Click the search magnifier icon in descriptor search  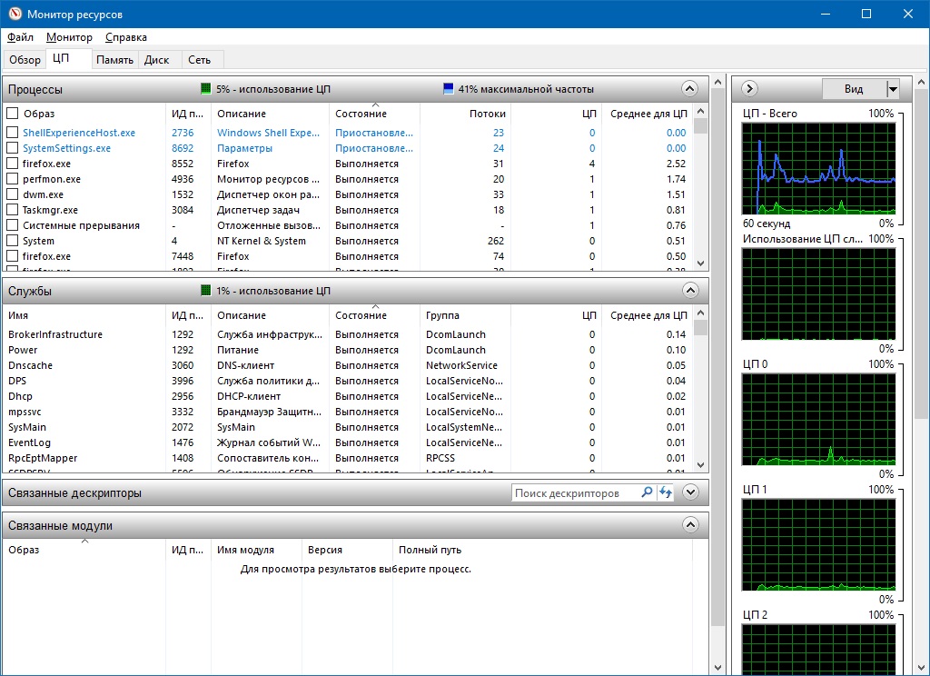click(647, 492)
